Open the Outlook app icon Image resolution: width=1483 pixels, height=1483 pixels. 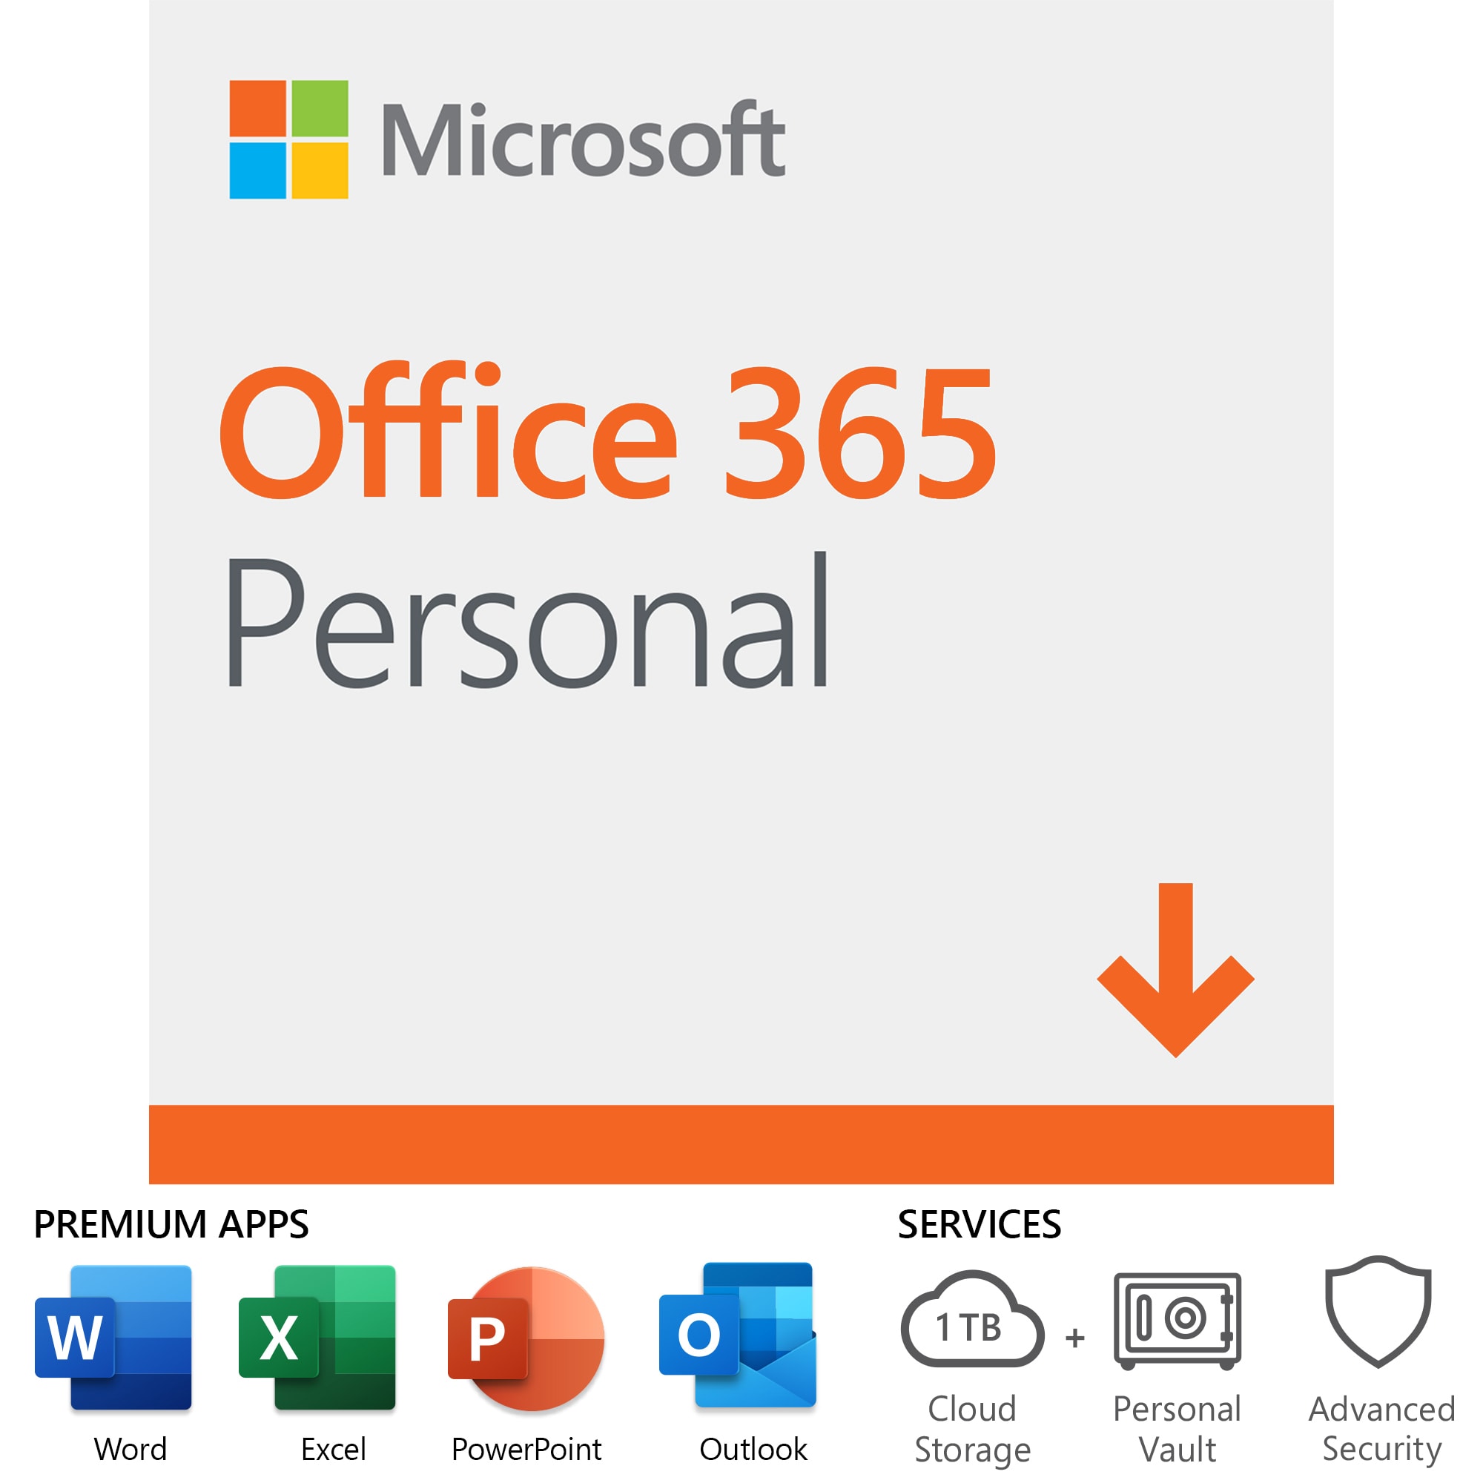click(738, 1335)
